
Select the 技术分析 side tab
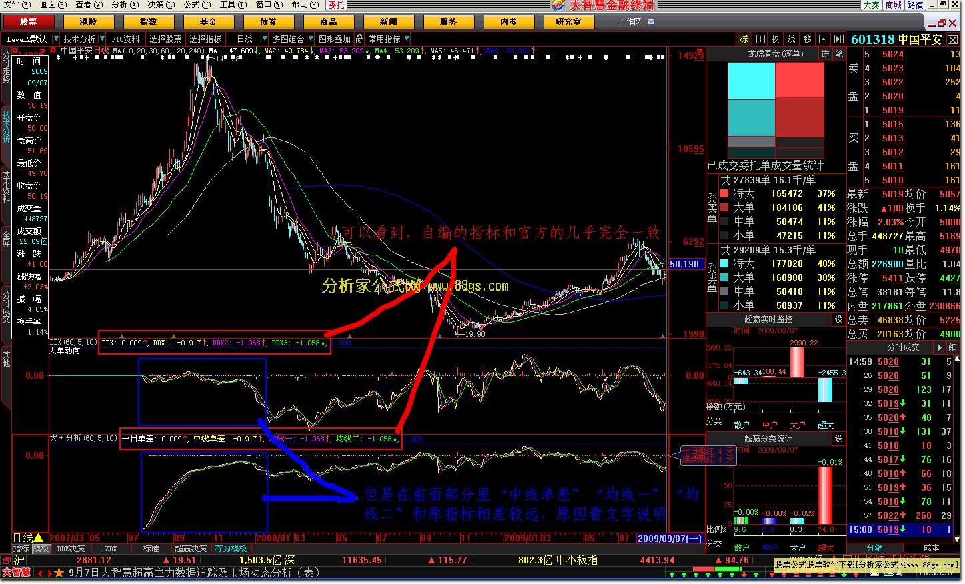6,129
